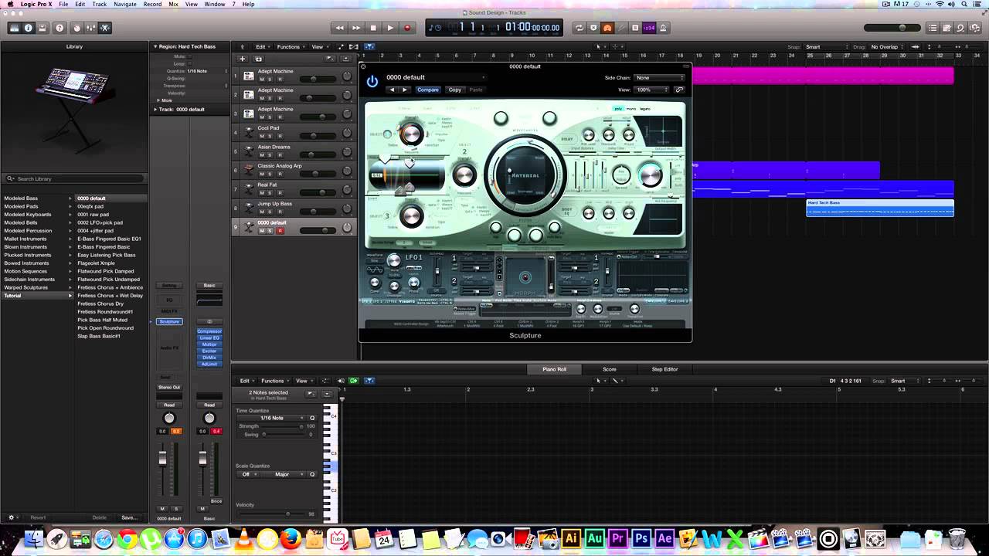Select previous Sculpture preset arrow
The height and width of the screenshot is (556, 989).
(392, 90)
